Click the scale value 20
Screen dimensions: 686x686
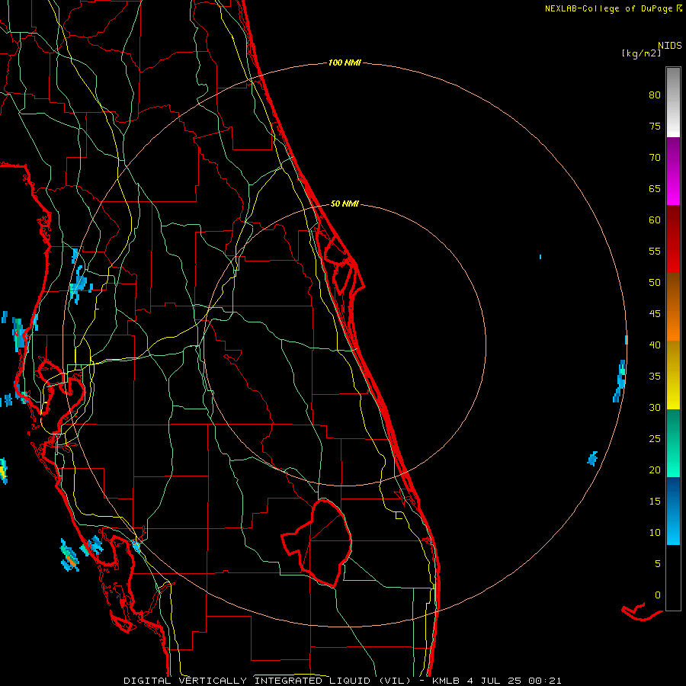[x=655, y=470]
